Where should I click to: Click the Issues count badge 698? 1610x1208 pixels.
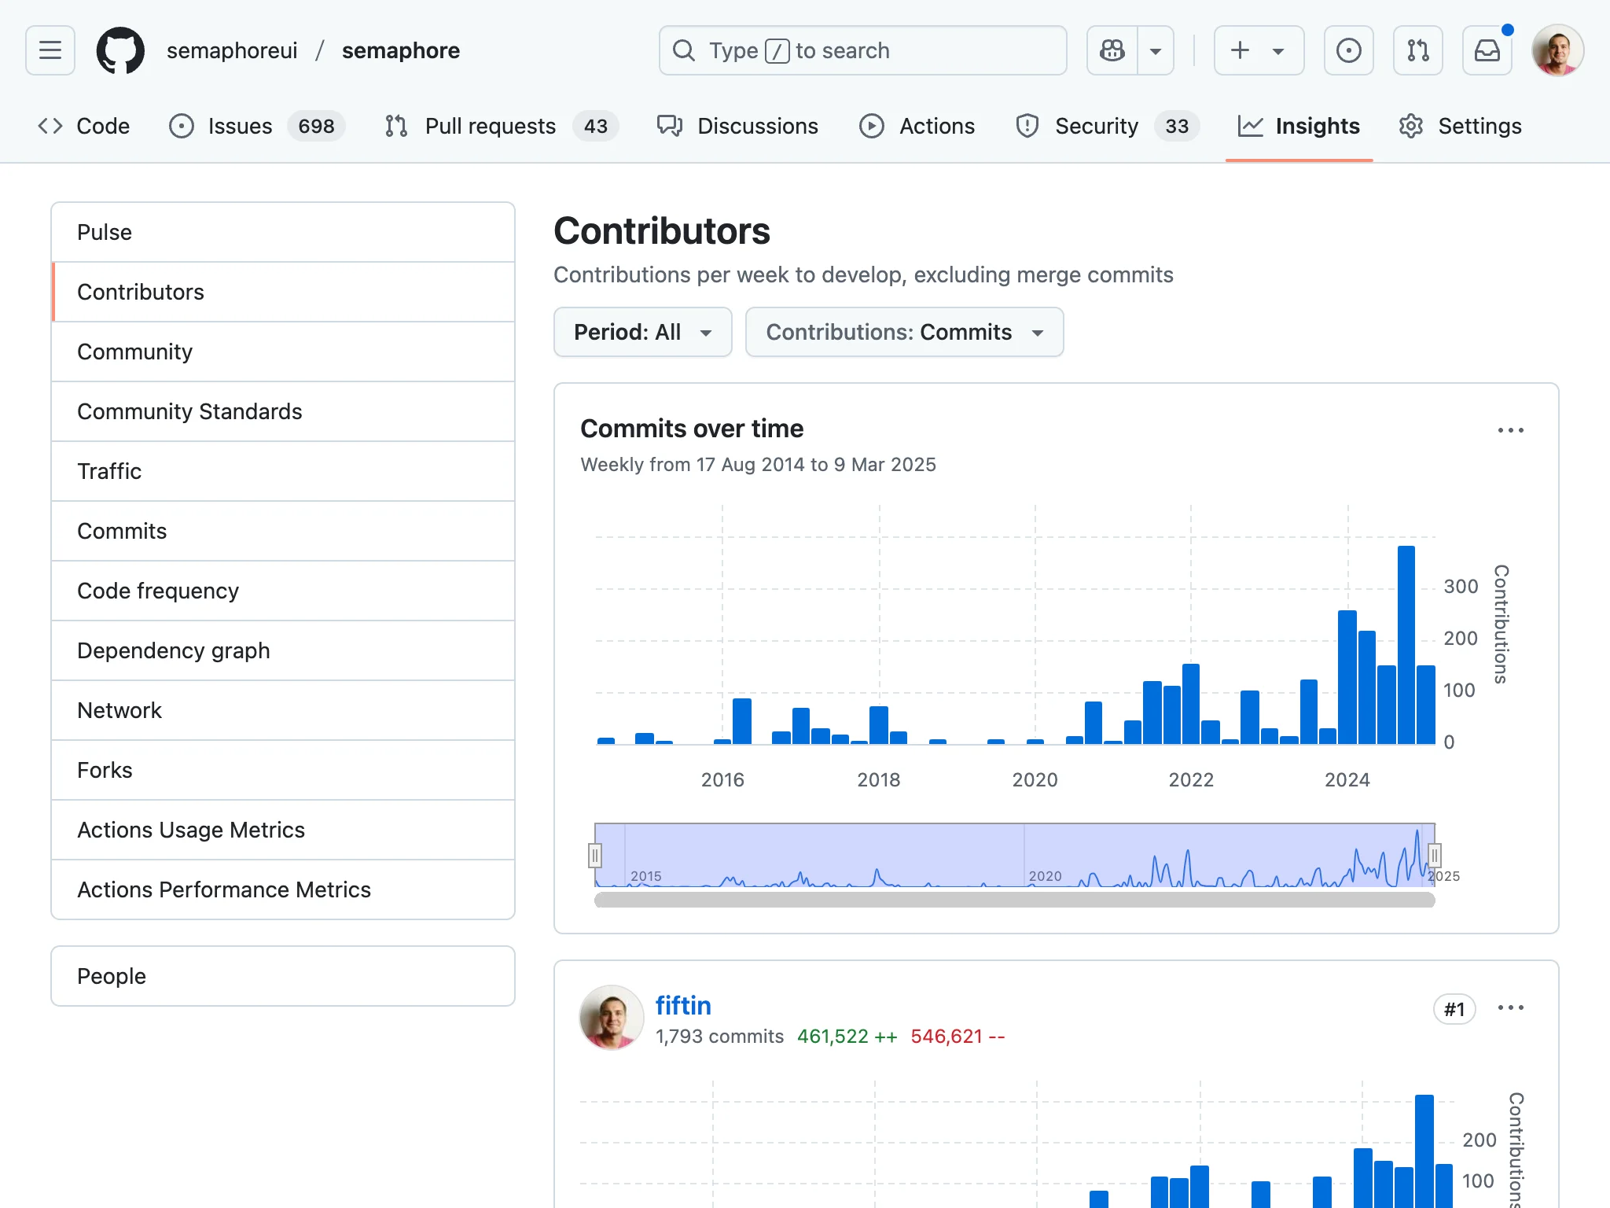click(x=316, y=126)
